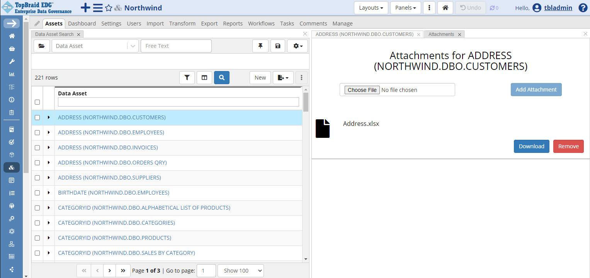The height and width of the screenshot is (278, 590).
Task: Click the asset list vertical scrollbar
Action: pos(306,174)
